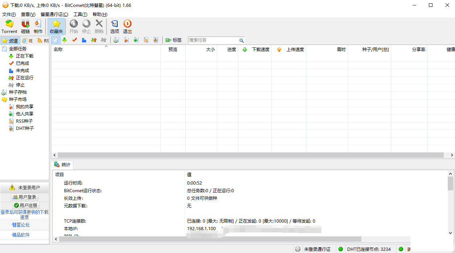Open the 查看(V) menu
Viewport: 455px width, 253px height.
point(28,14)
